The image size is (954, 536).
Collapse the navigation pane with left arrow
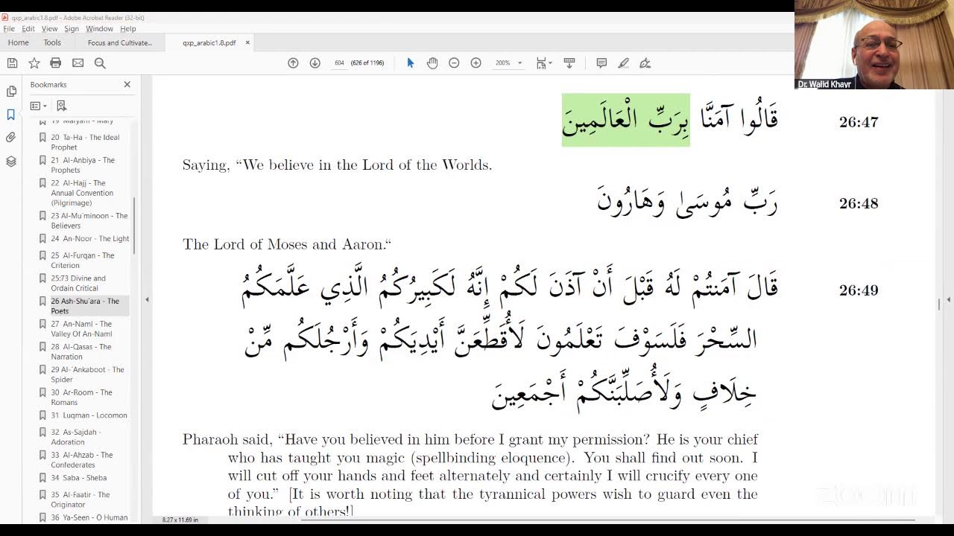(147, 299)
